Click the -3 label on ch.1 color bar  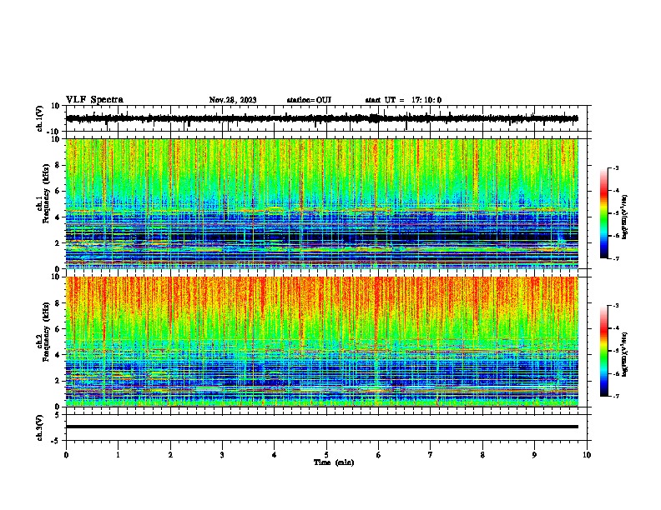tap(615, 168)
